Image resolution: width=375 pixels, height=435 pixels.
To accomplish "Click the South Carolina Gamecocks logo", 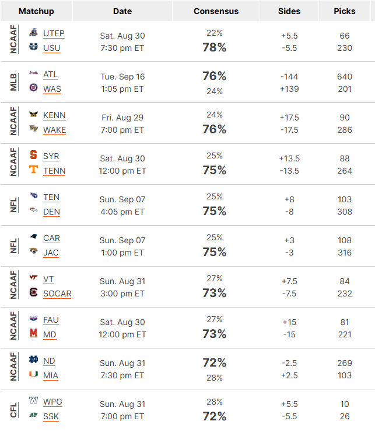I will pos(33,292).
